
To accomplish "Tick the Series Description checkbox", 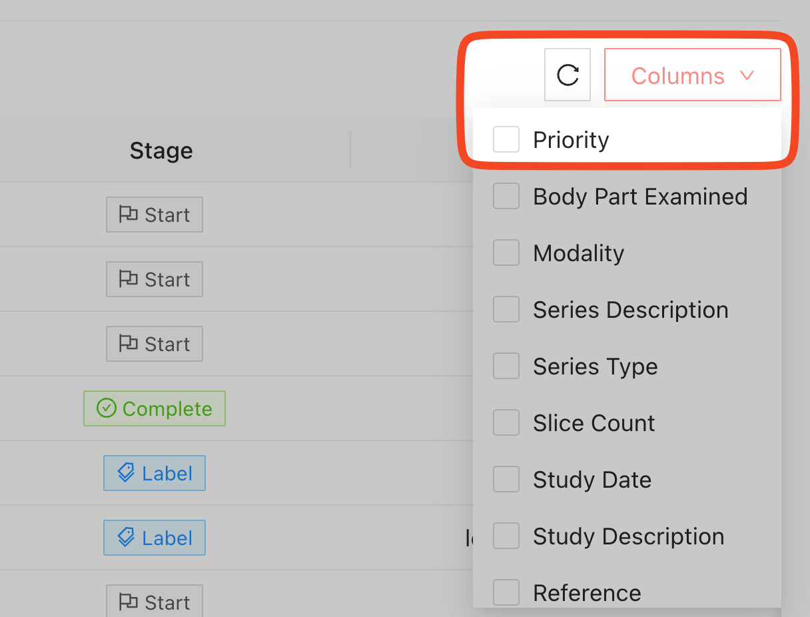I will 506,310.
